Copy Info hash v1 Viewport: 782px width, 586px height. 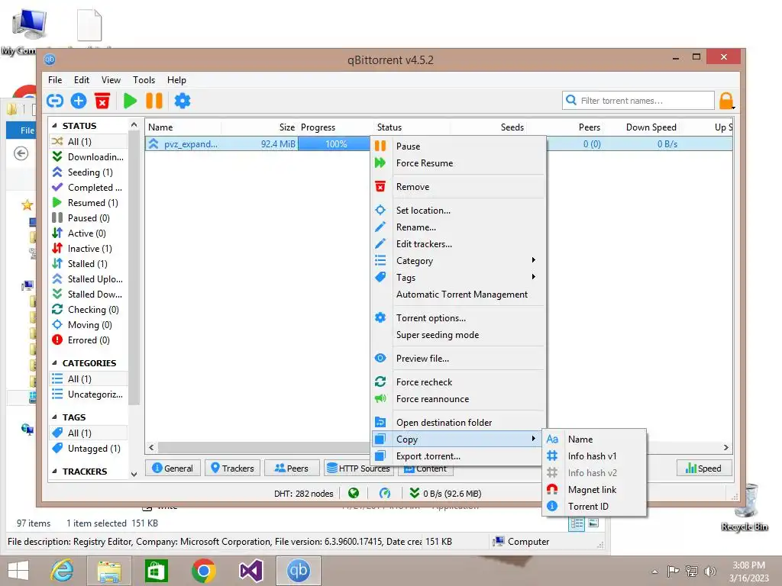594,456
